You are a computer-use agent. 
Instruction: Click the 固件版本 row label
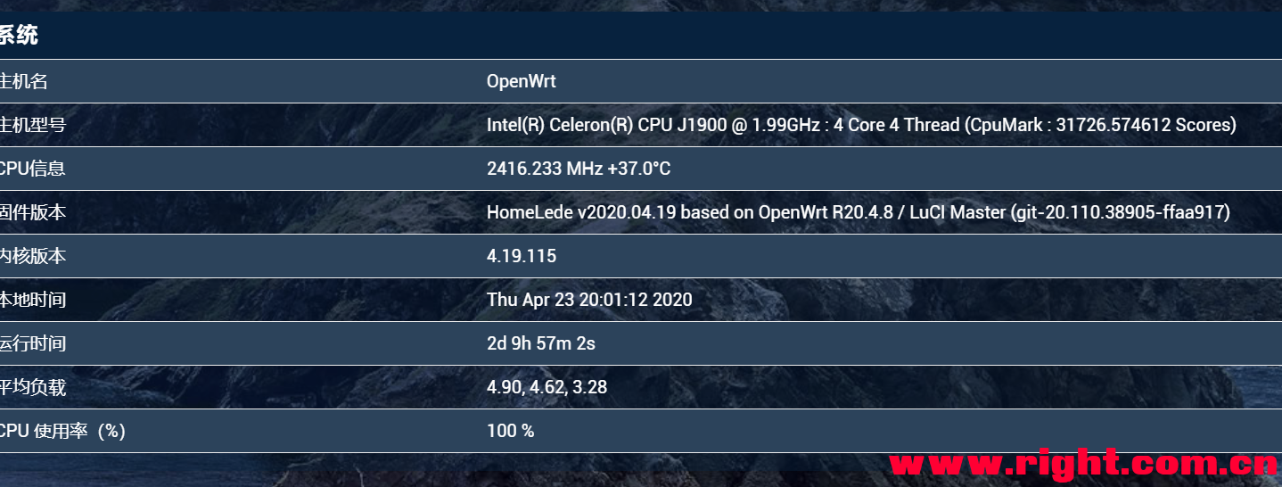point(33,212)
